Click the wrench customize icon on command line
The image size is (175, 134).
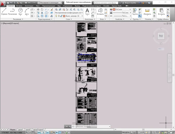click(70, 126)
